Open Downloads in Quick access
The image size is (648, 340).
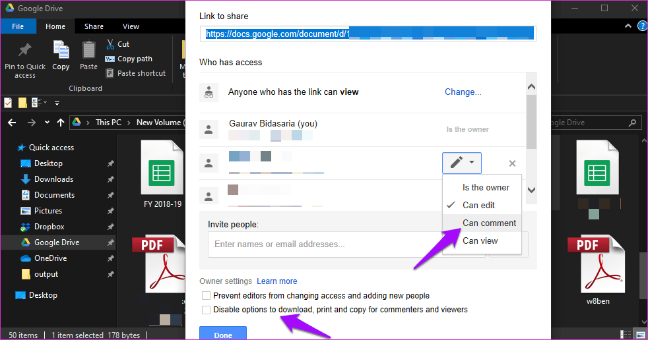[53, 179]
